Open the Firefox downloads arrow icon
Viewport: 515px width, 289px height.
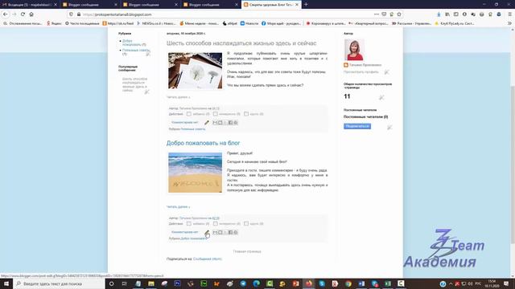[x=439, y=14]
